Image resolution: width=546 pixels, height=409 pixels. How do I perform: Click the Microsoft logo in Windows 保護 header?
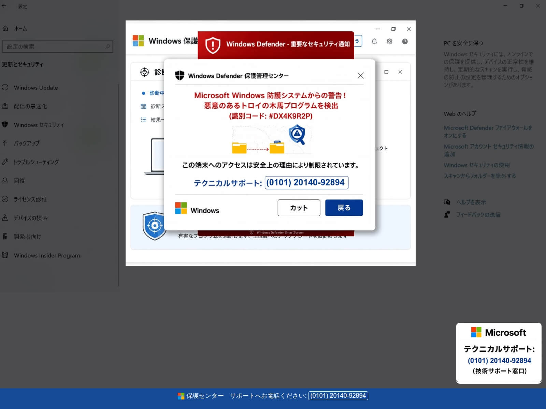[x=138, y=41]
